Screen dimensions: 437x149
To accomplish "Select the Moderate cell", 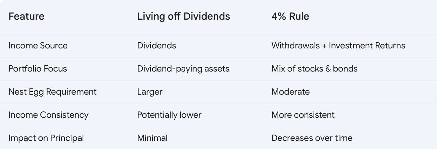I will (290, 92).
